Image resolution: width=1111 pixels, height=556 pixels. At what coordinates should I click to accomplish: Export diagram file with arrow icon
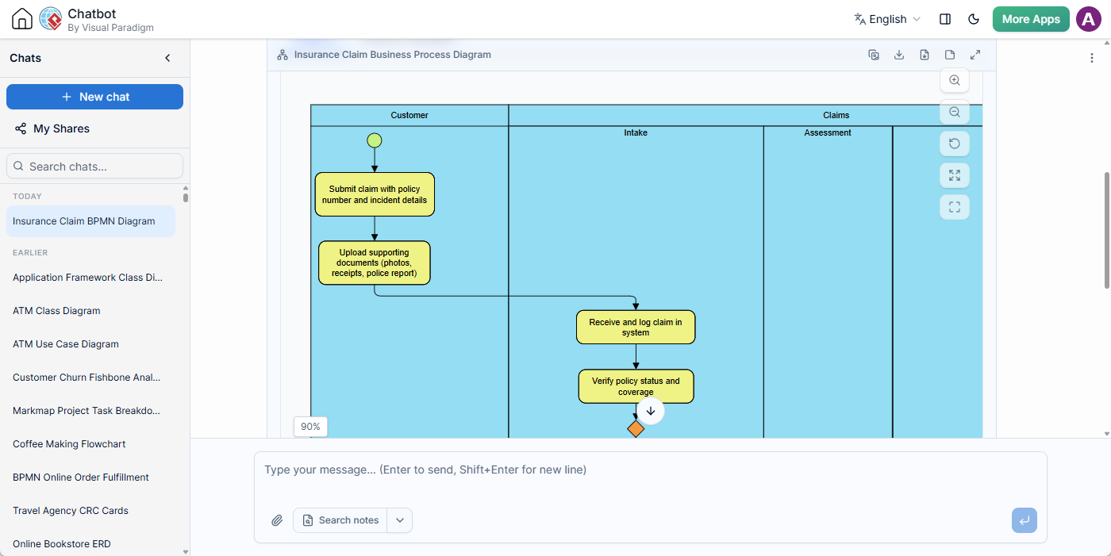(925, 55)
